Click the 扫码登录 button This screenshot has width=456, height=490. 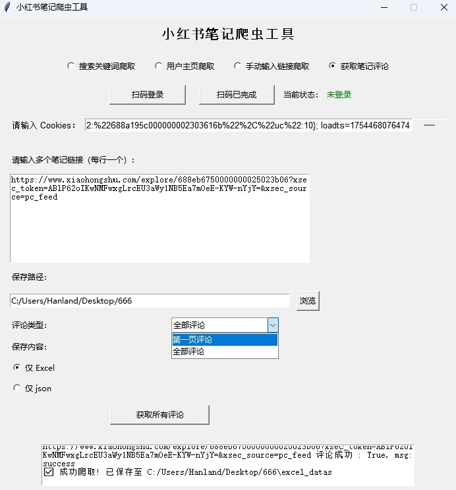[x=148, y=95]
